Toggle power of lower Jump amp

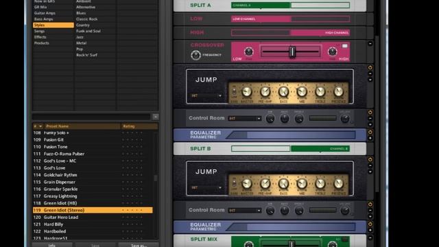point(370,159)
